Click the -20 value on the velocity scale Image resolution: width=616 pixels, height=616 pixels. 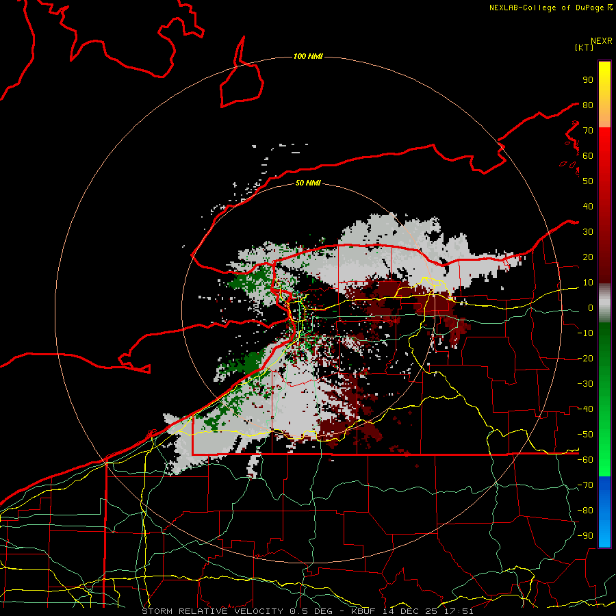click(585, 358)
